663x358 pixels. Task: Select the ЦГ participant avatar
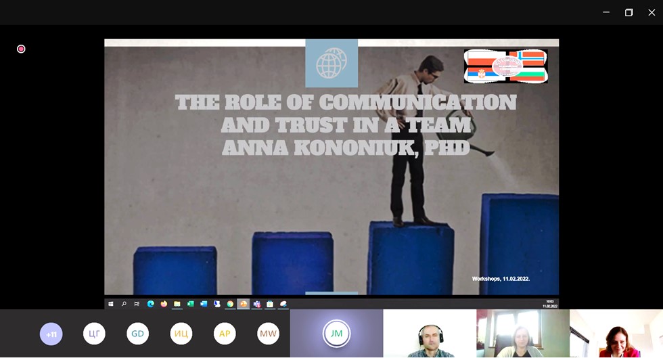pyautogui.click(x=95, y=334)
